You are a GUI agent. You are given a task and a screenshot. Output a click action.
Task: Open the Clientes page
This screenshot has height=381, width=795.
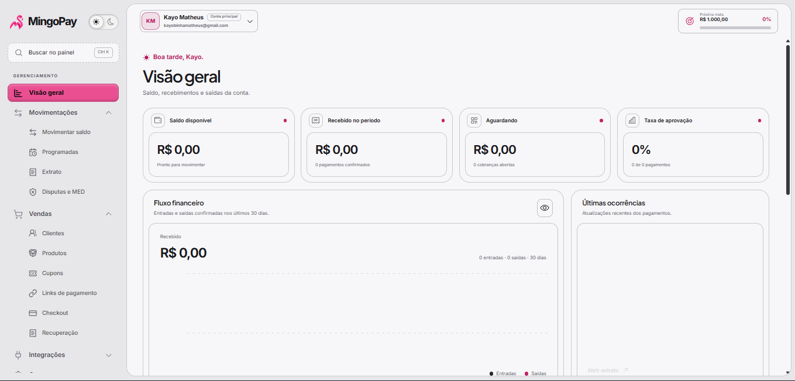click(x=53, y=234)
